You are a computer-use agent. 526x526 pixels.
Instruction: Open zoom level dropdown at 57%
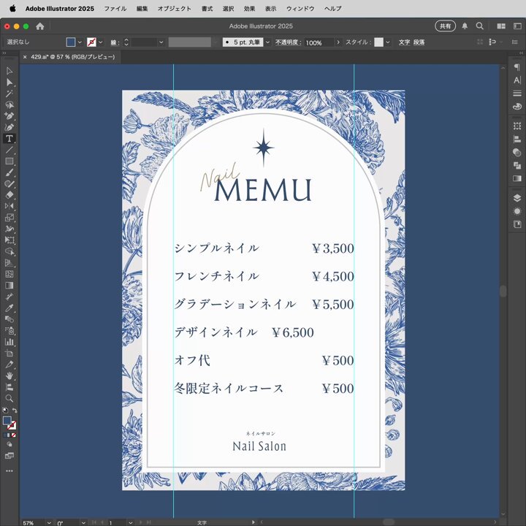[49, 522]
